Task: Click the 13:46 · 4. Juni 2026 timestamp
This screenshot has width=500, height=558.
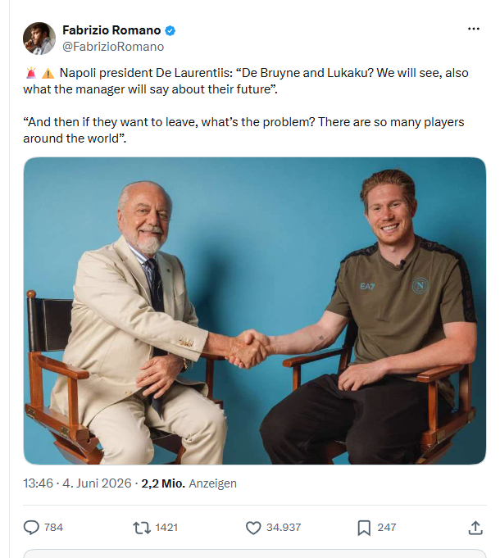Action: point(77,483)
